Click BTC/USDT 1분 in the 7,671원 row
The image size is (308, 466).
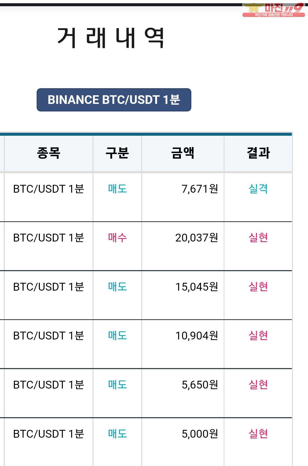(x=49, y=189)
